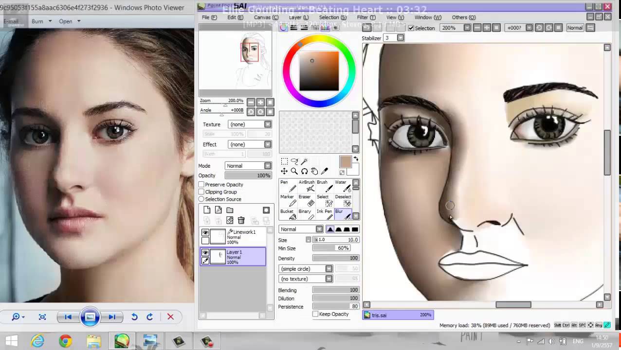Select the AirBrush tool
Screen dimensions: 621x350
click(306, 186)
